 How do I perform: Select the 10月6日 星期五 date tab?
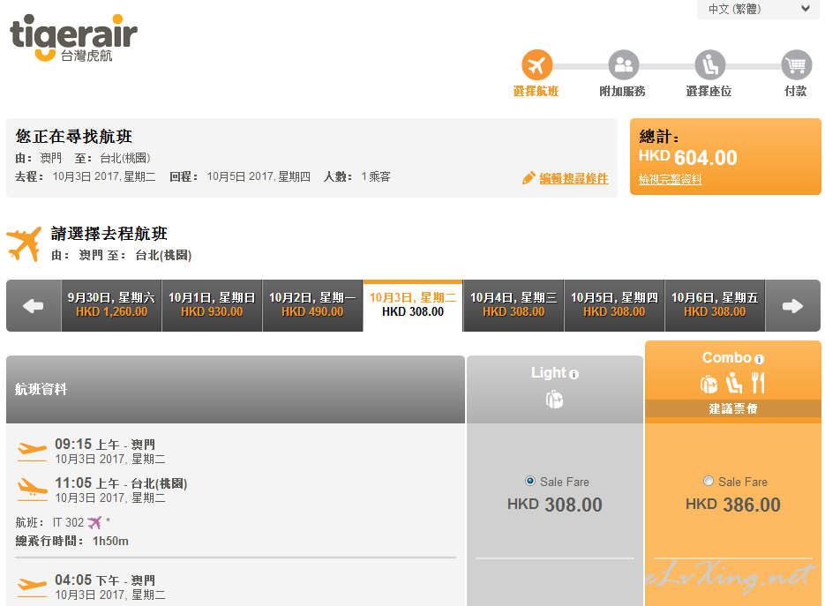pyautogui.click(x=715, y=305)
